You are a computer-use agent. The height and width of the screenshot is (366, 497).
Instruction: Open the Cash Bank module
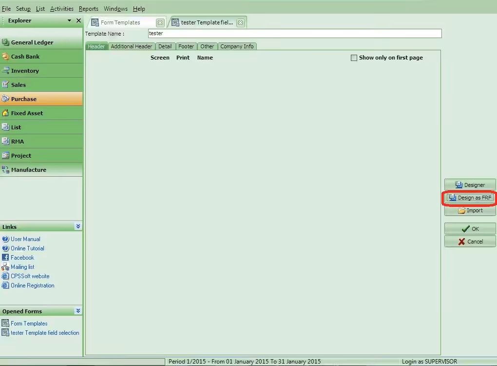(41, 57)
